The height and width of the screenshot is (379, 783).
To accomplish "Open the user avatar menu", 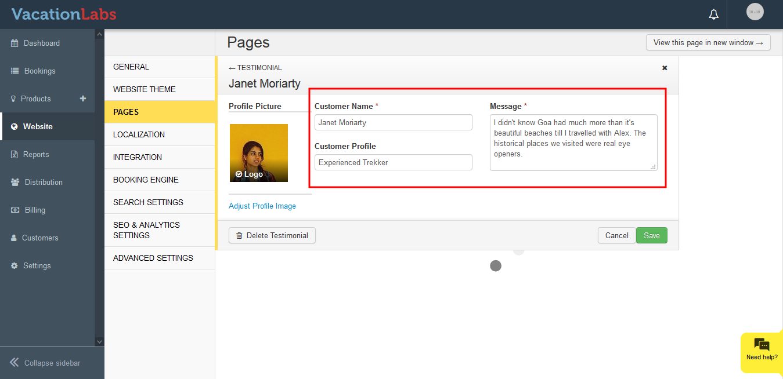I will click(x=755, y=12).
